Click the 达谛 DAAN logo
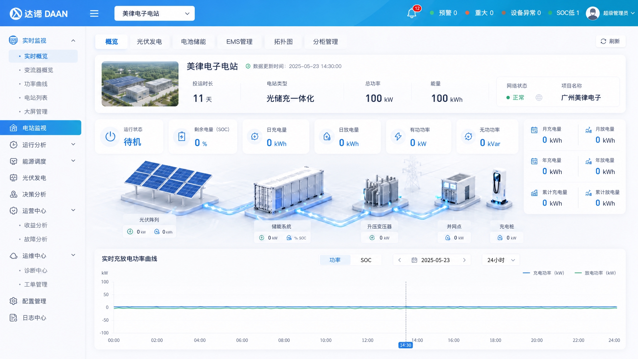This screenshot has height=359, width=638. pyautogui.click(x=39, y=13)
